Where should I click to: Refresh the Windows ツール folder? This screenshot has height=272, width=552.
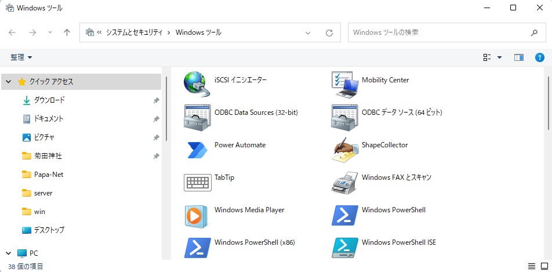(329, 32)
